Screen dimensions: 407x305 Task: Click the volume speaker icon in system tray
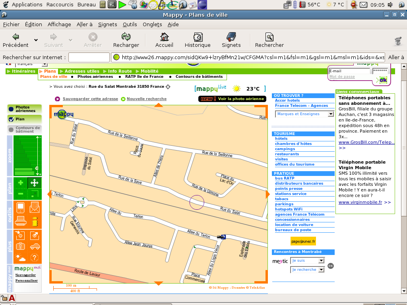[x=390, y=4]
